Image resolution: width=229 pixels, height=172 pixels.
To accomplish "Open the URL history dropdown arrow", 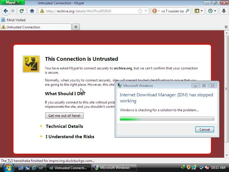I will click(x=146, y=11).
